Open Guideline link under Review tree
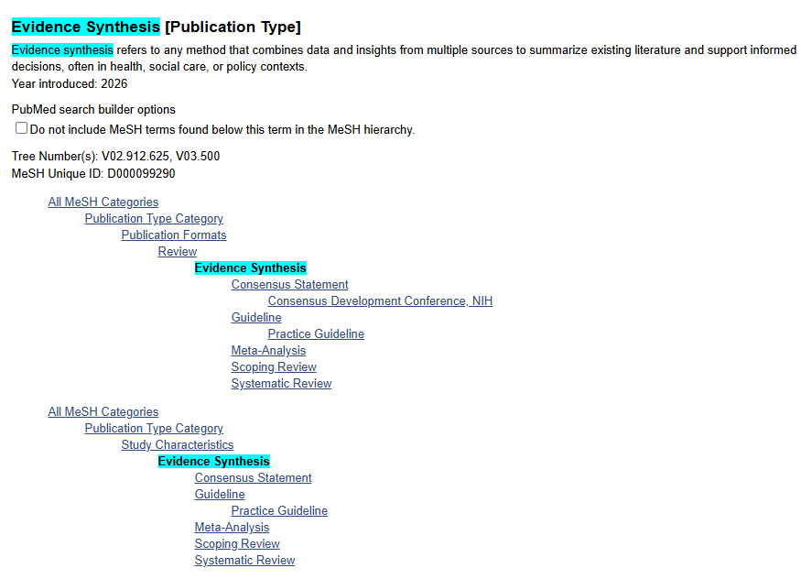801x579 pixels. 256,317
